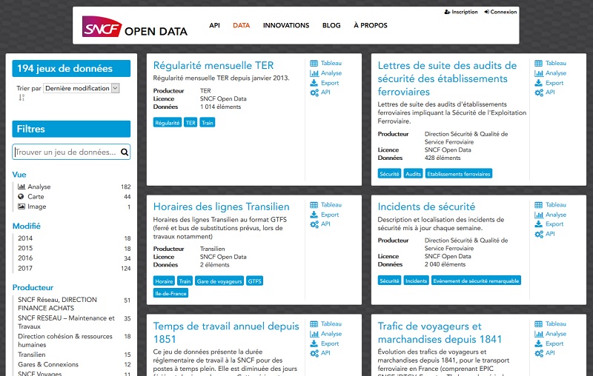Click the Régularité tag
The height and width of the screenshot is (376, 593).
tap(168, 123)
